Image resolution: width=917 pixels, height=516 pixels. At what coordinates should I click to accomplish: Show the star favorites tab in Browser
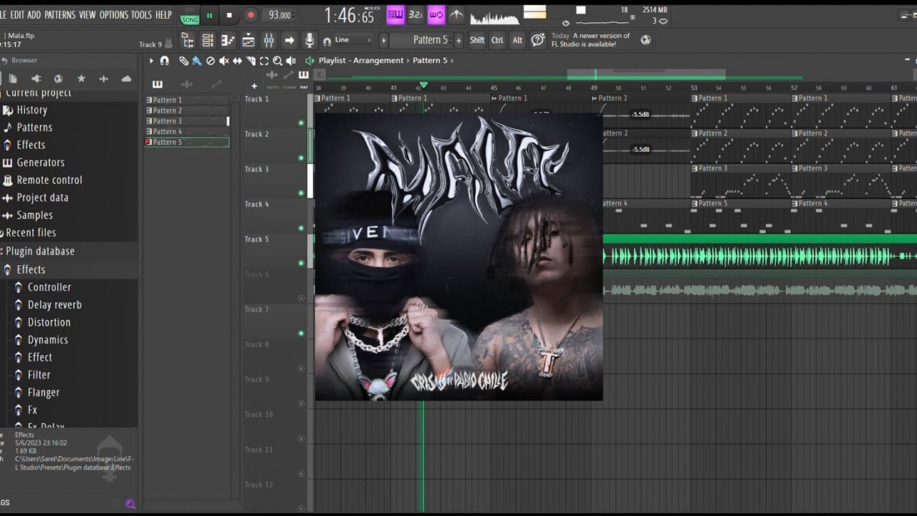click(x=81, y=79)
